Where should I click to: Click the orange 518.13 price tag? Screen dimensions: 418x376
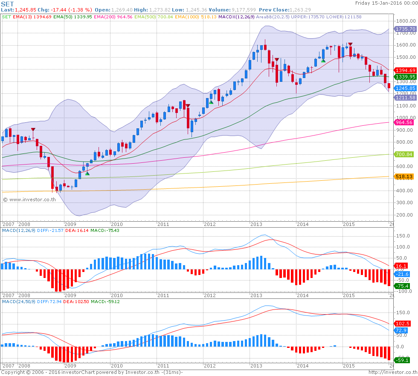pyautogui.click(x=404, y=176)
